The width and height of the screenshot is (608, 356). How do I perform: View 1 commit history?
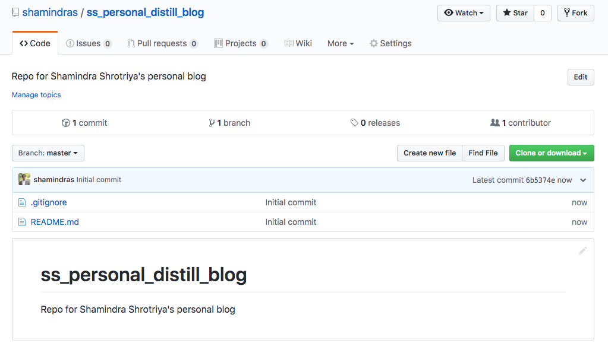[84, 123]
